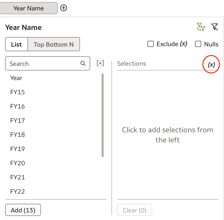Click the circled (x) parameter icon
Screen dimensions: 224x220
pos(211,65)
